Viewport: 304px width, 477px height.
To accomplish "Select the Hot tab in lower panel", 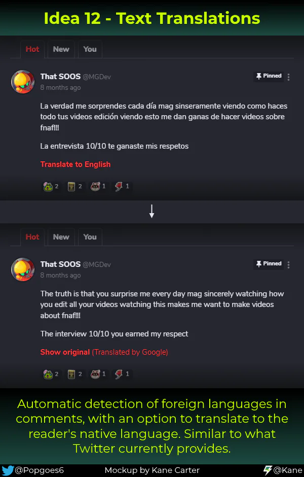I will click(x=32, y=236).
